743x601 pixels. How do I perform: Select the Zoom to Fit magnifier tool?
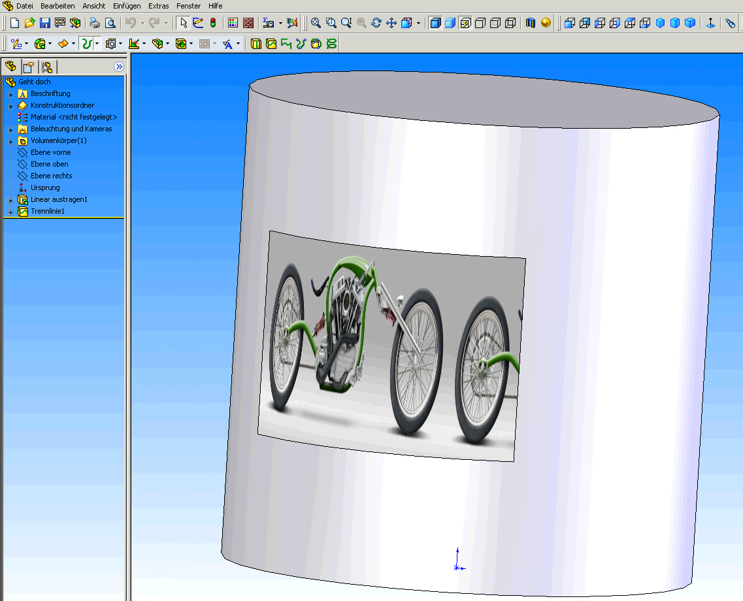[x=316, y=23]
